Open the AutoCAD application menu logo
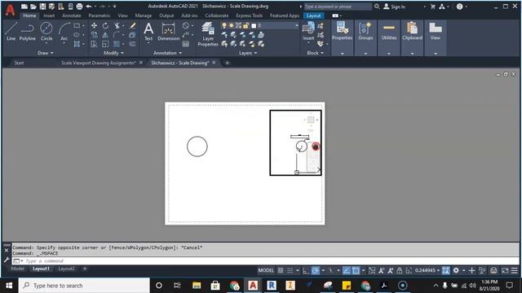Viewport: 522px width, 293px height. [10, 10]
